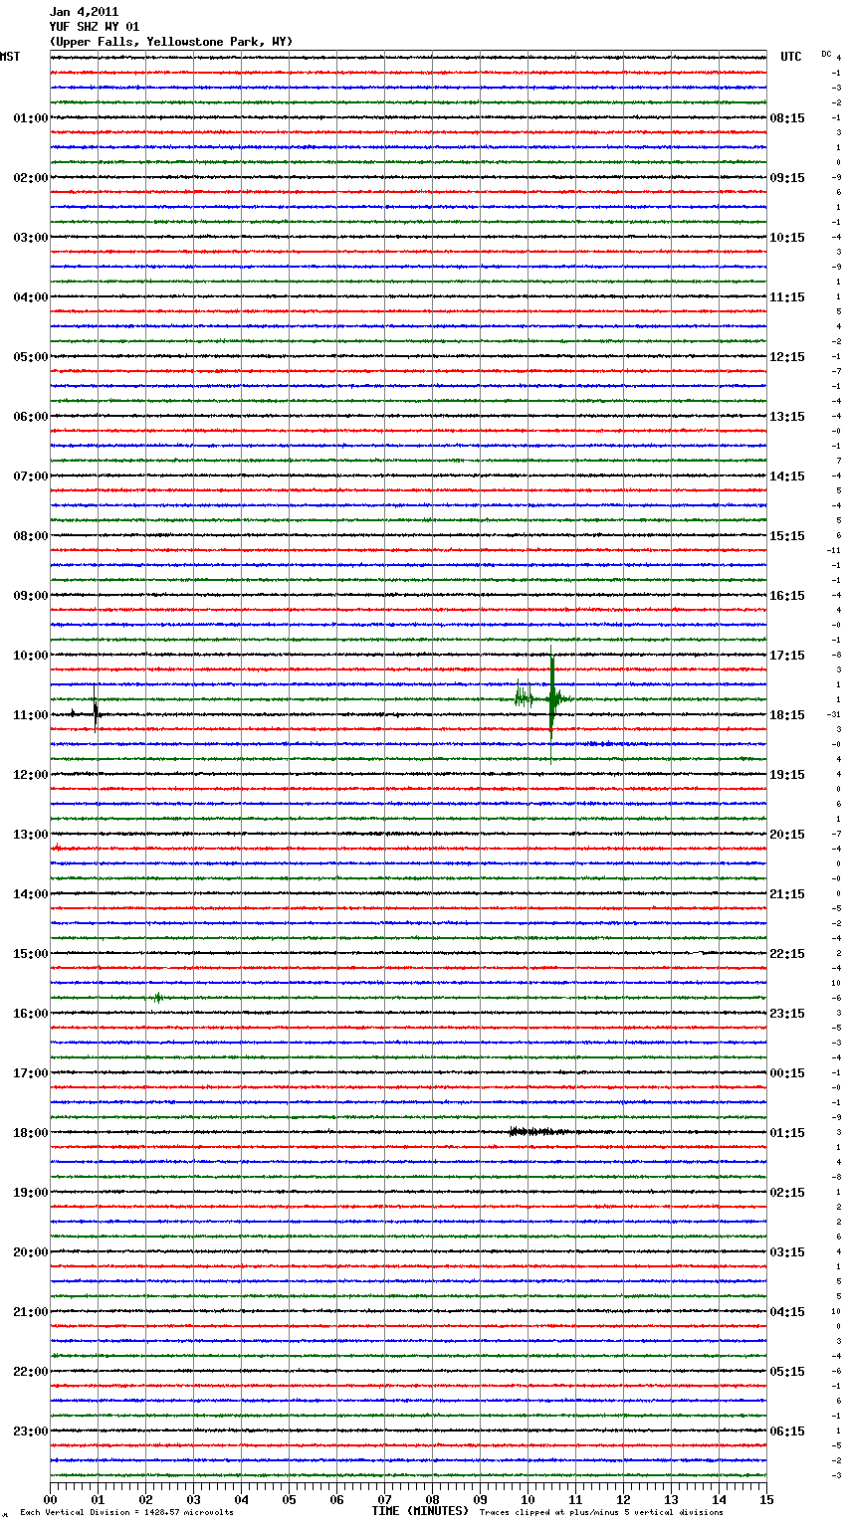The height and width of the screenshot is (1526, 846).
Task: Select the 23:00 MST time label
Action: 31,1431
